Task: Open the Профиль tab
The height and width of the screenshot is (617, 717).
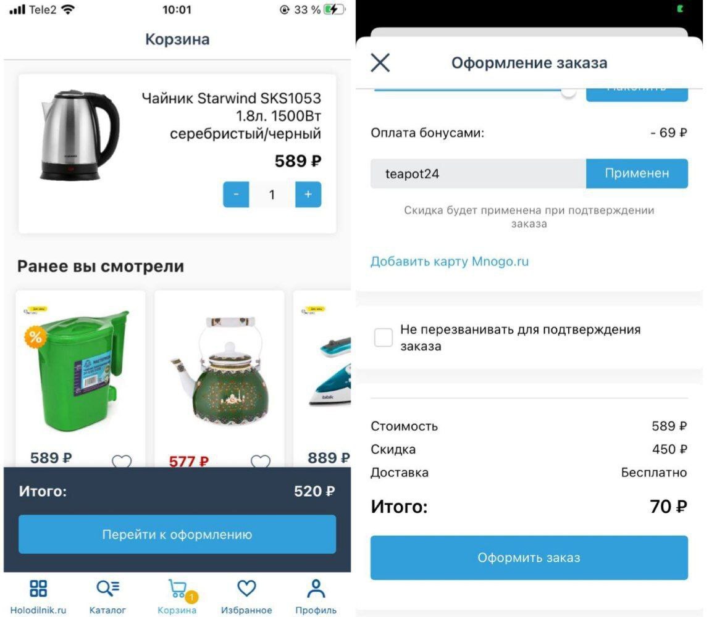Action: pos(316,597)
